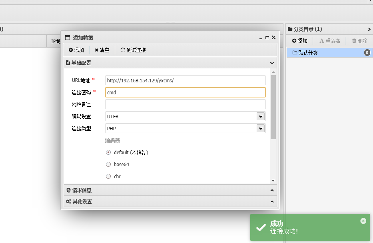Viewport: 373px width, 243px height.
Task: Click 添加 in the 分类目录 panel
Action: 300,41
